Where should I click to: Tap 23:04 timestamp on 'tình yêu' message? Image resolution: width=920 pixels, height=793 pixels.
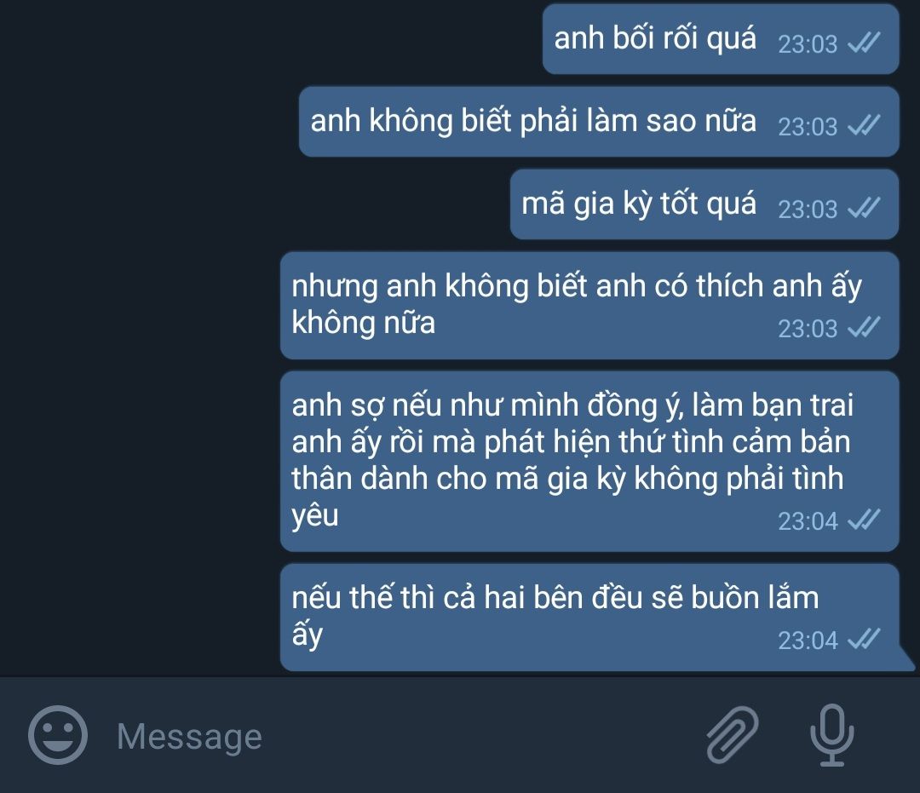(x=808, y=520)
